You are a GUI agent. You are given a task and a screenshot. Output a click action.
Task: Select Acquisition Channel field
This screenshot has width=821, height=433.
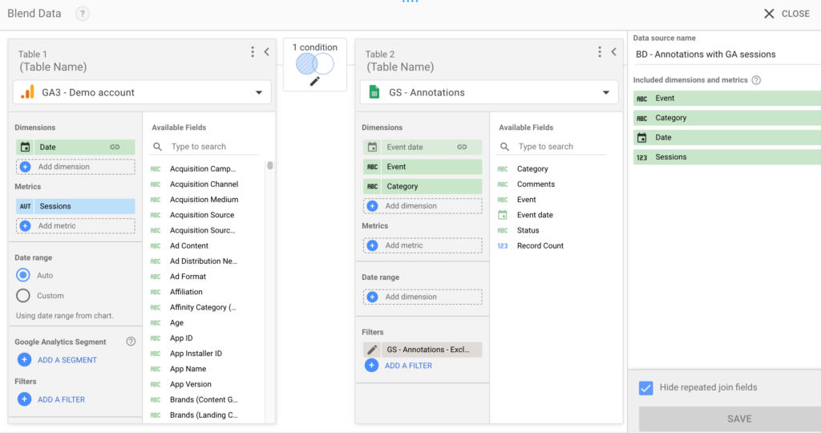[x=204, y=184]
